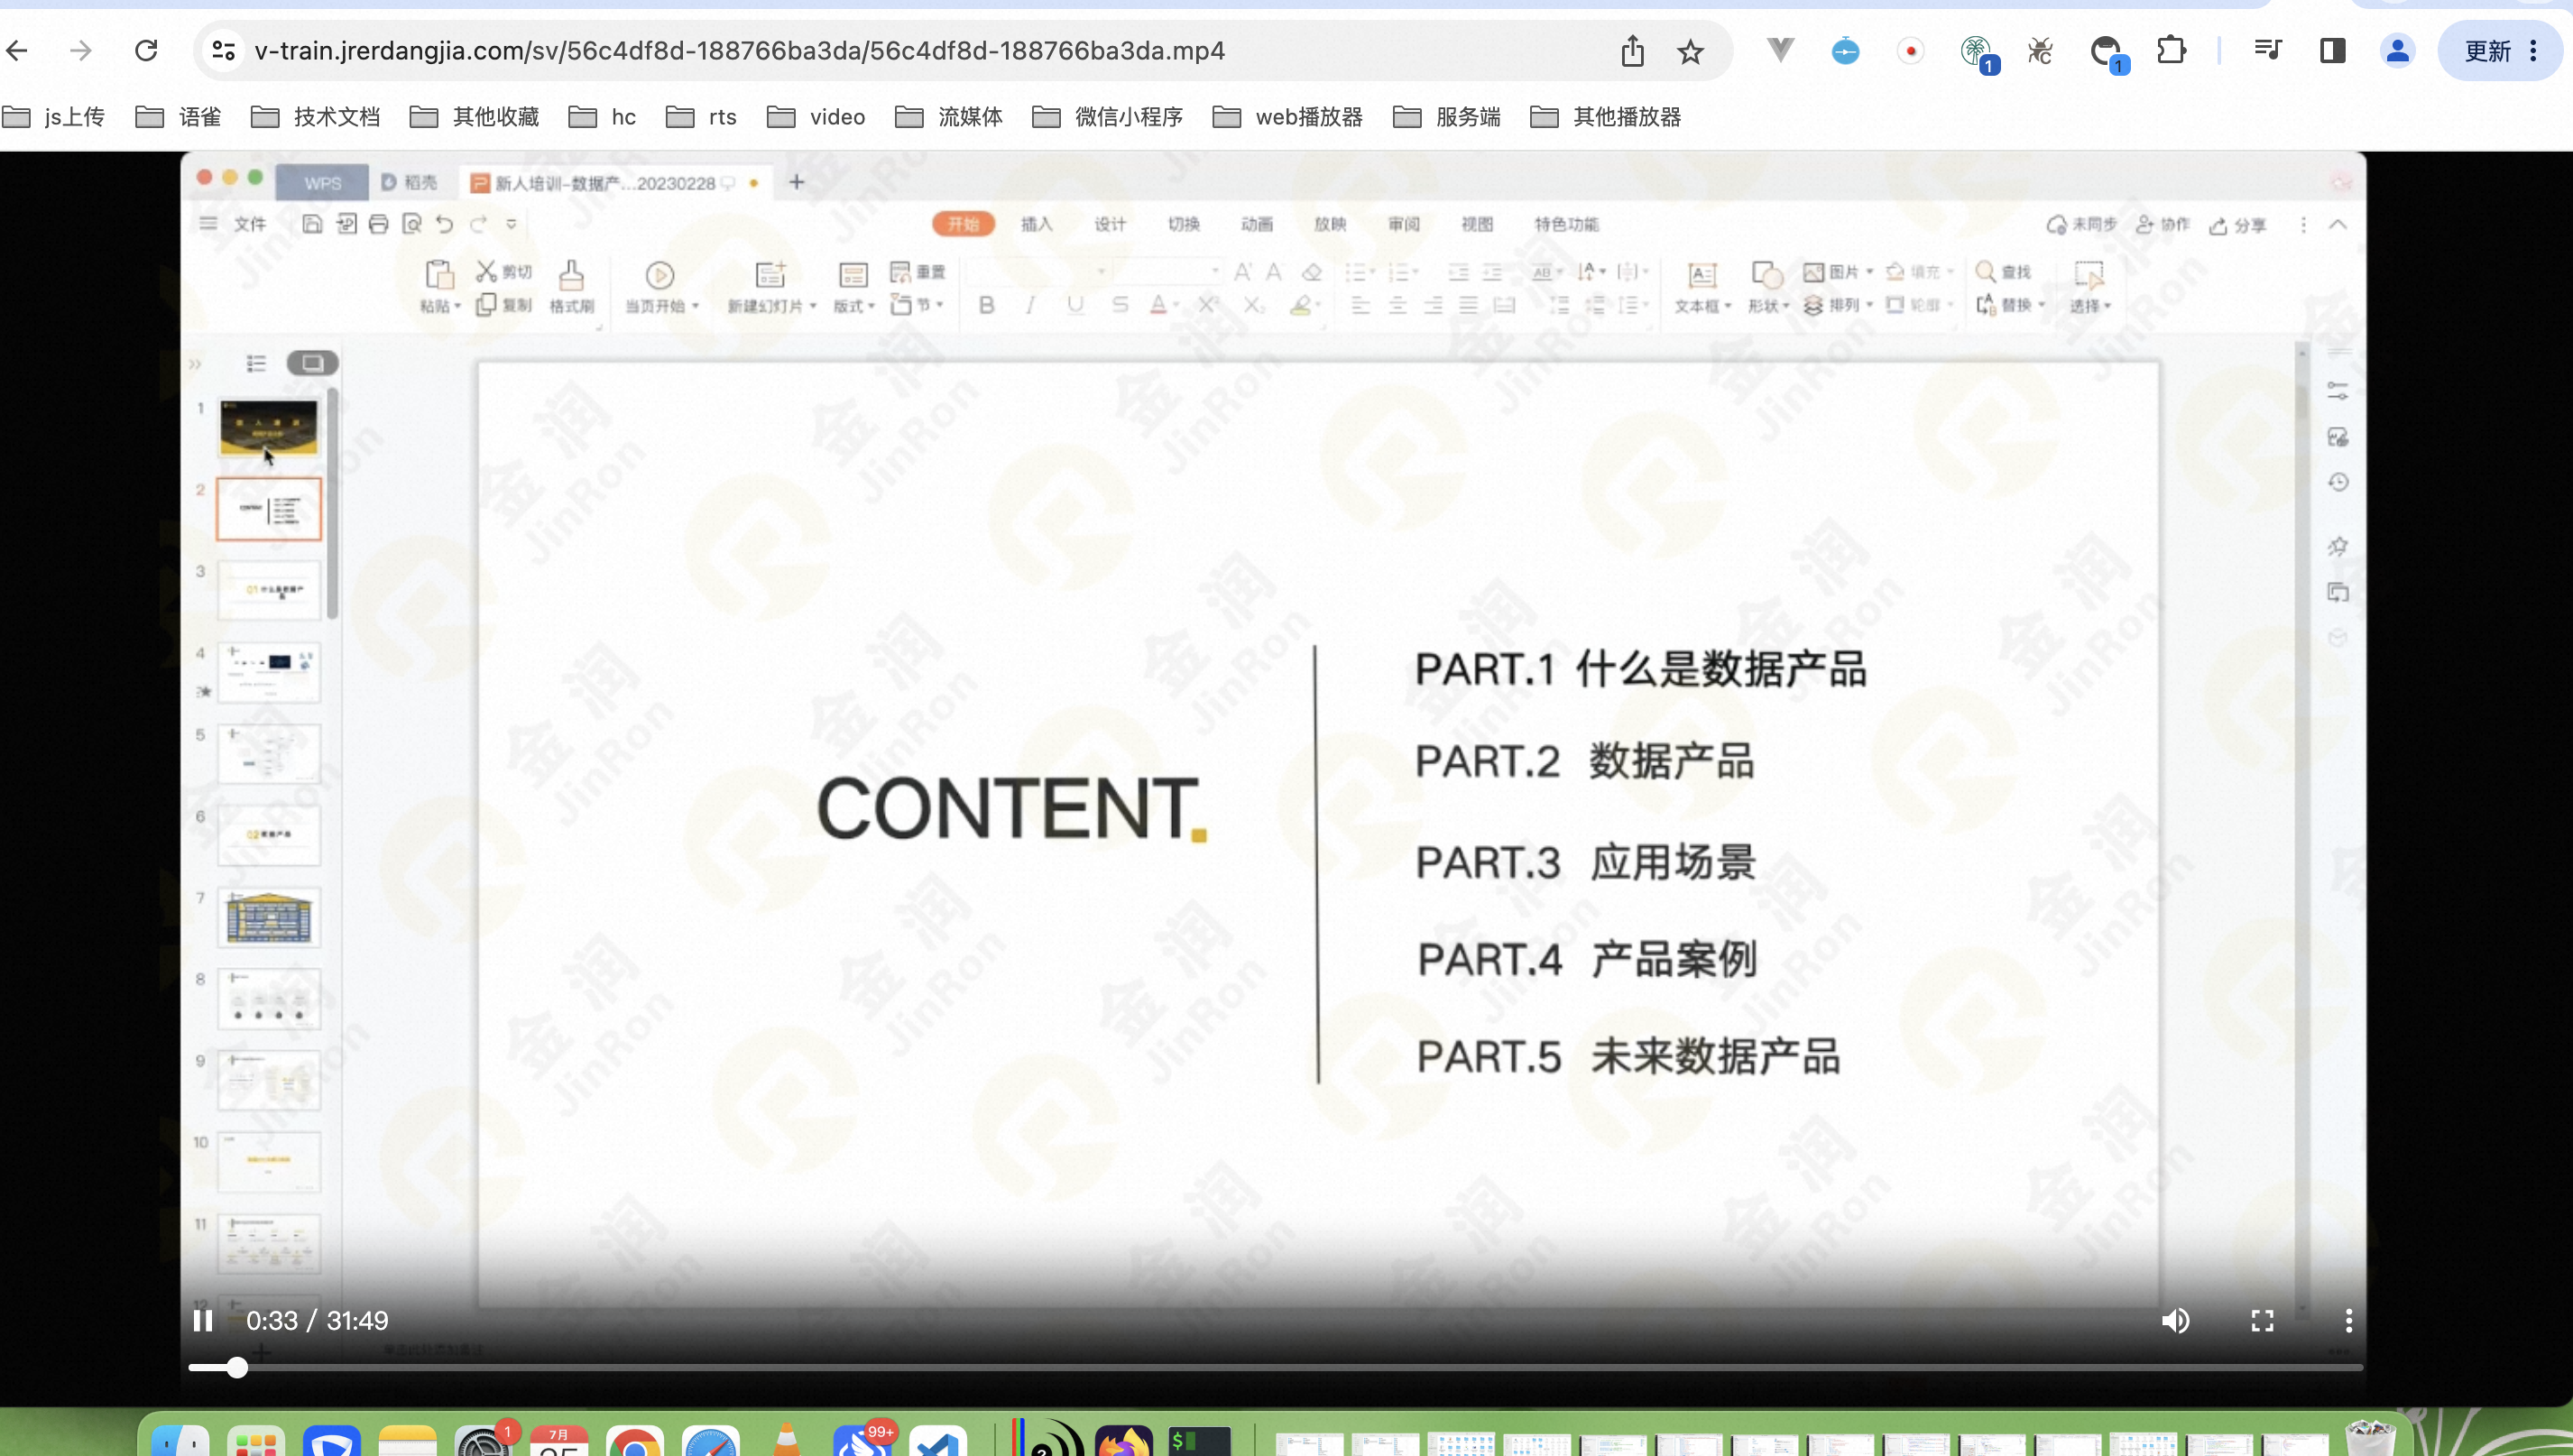The width and height of the screenshot is (2573, 1456).
Task: Open the red record dot extension
Action: click(1911, 50)
